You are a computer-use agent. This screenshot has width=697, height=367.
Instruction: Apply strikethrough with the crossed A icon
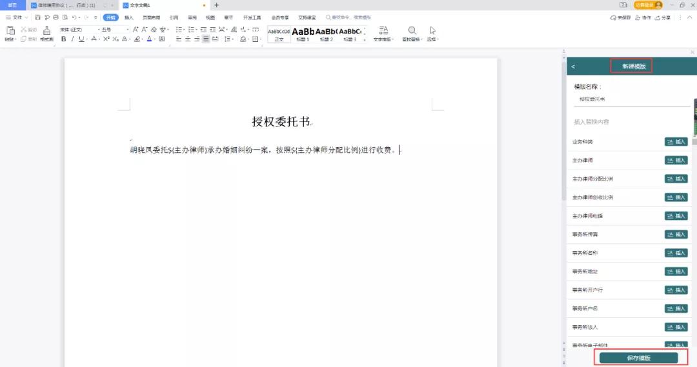point(94,39)
